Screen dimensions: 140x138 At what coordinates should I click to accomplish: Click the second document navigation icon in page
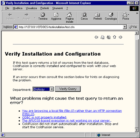pyautogui.click(x=108, y=37)
